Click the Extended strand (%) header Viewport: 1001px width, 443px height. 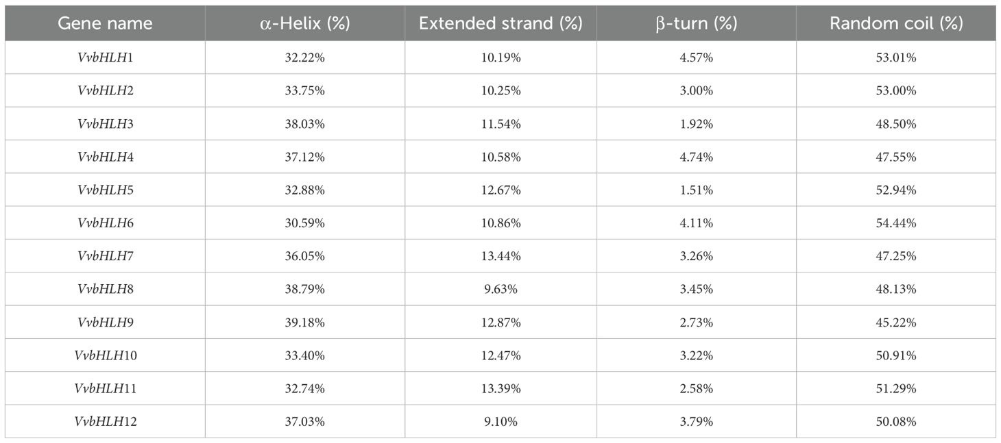pyautogui.click(x=500, y=23)
